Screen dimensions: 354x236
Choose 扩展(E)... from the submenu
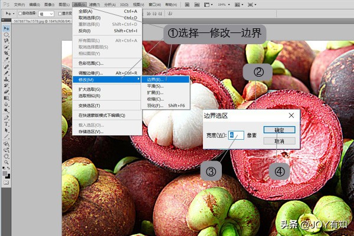pyautogui.click(x=165, y=93)
